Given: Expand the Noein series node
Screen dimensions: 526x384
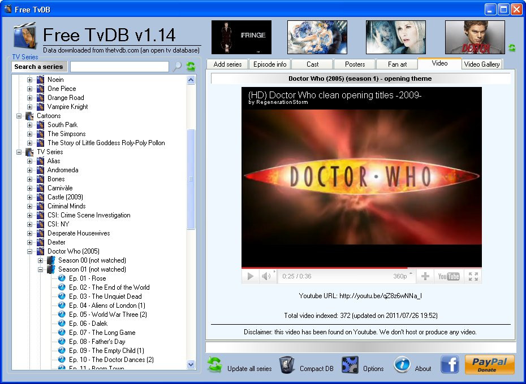Looking at the screenshot, I should click(30, 80).
